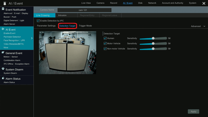Open Alarm Server settings

tap(9, 24)
